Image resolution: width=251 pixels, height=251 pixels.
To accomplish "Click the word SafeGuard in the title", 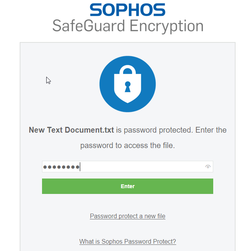I will click(89, 25).
